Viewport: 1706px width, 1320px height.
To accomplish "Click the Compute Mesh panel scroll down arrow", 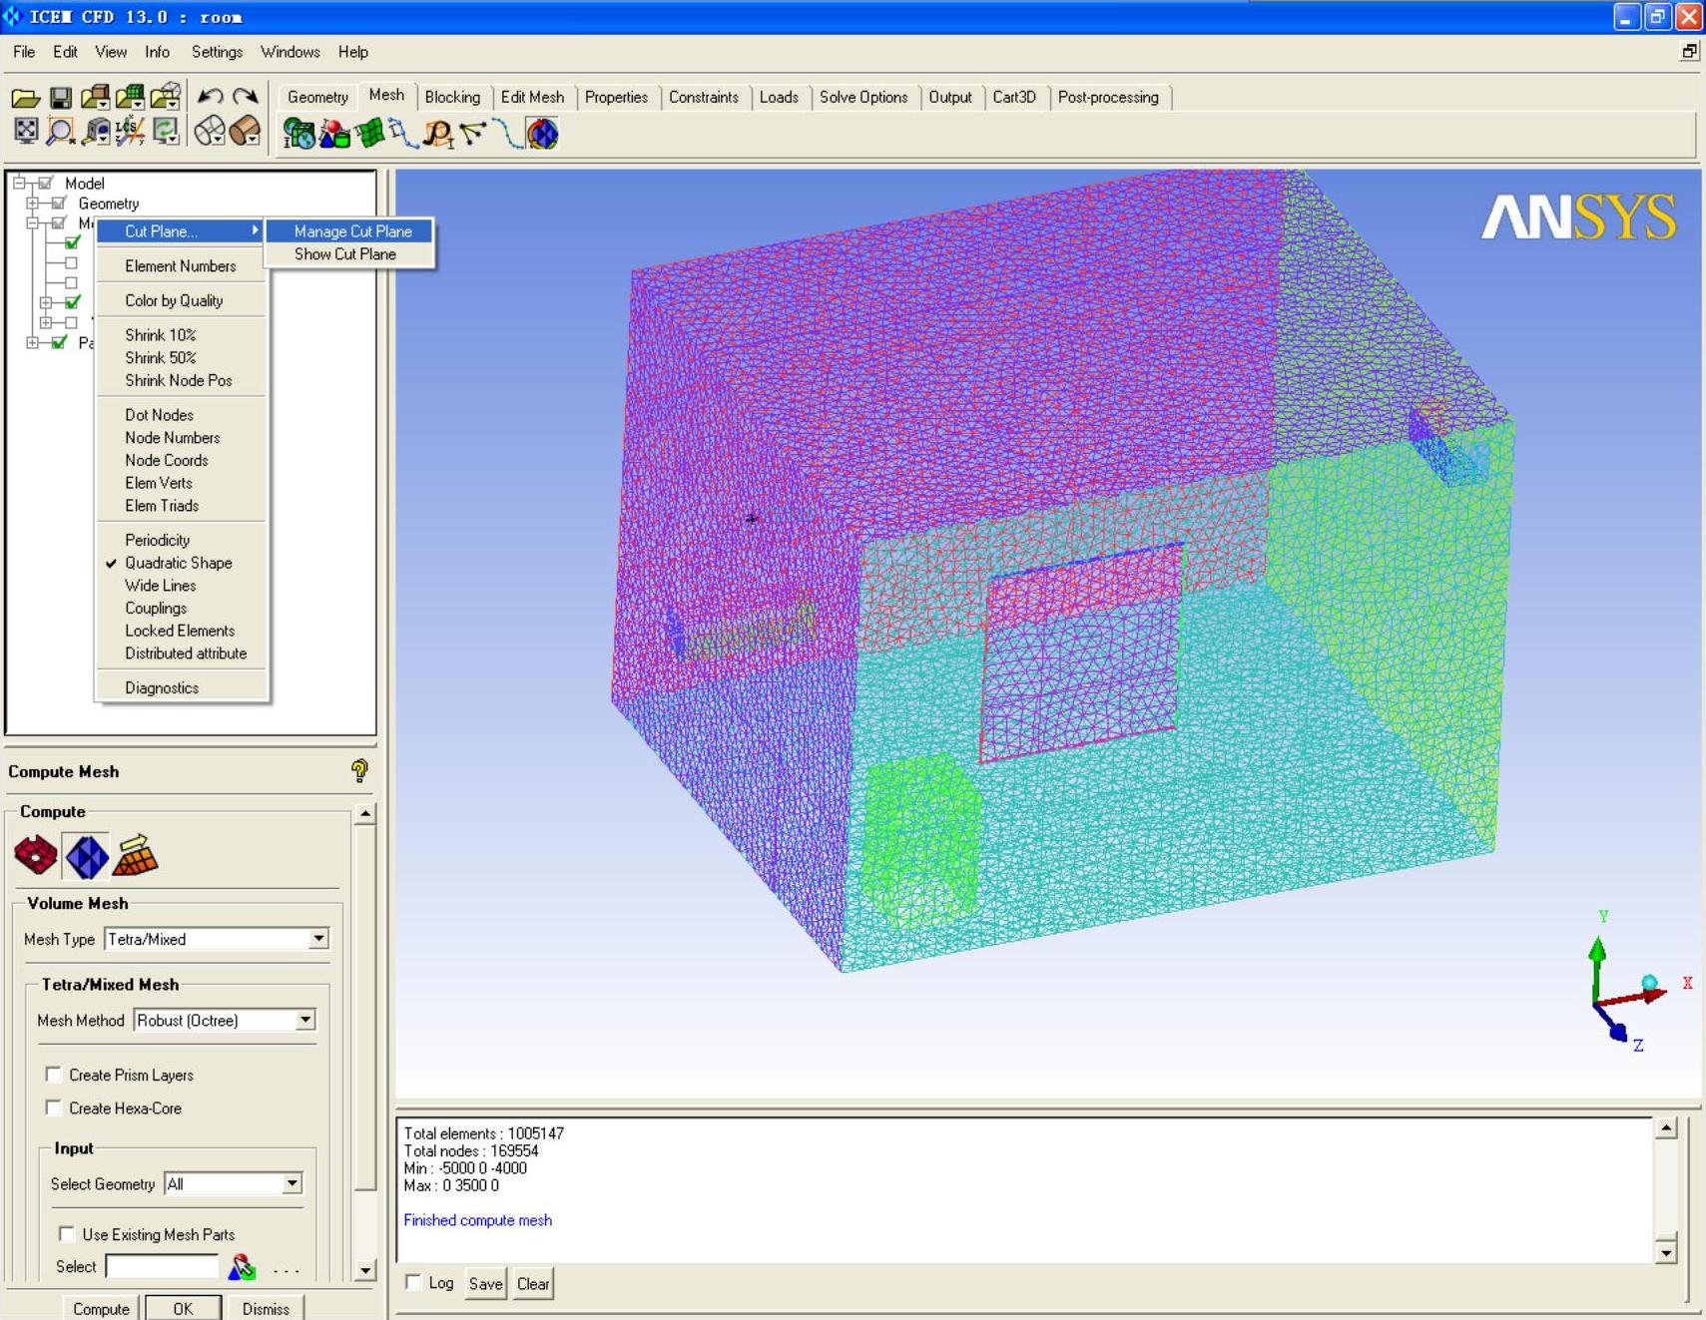I will 365,1270.
